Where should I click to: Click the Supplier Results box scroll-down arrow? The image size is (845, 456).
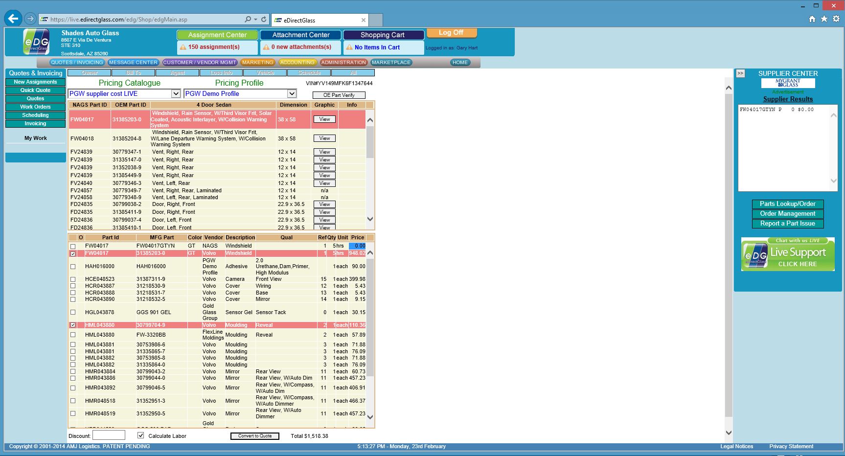834,181
